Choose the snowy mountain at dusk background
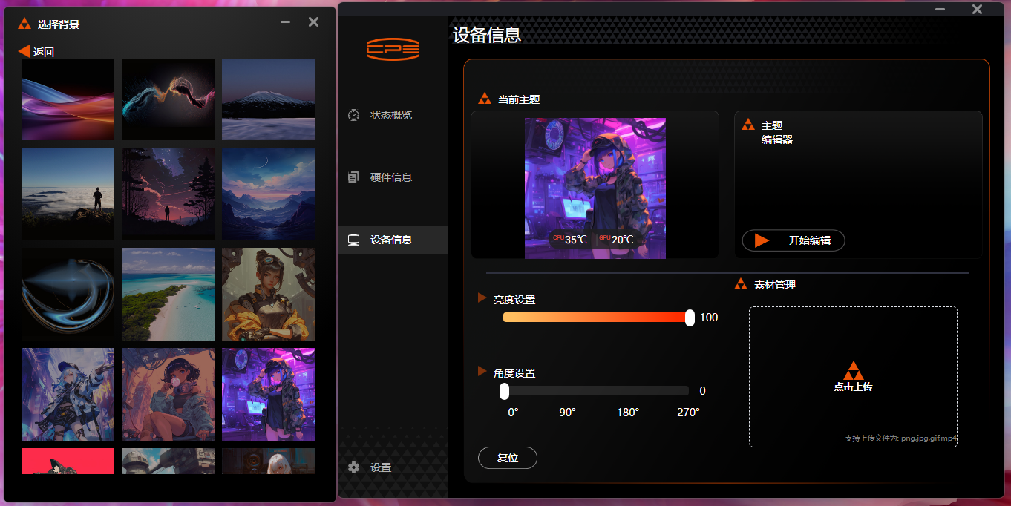 pyautogui.click(x=268, y=99)
